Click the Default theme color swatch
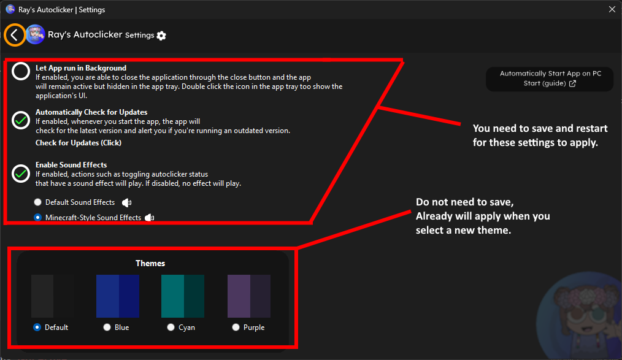The image size is (622, 360). coord(52,296)
